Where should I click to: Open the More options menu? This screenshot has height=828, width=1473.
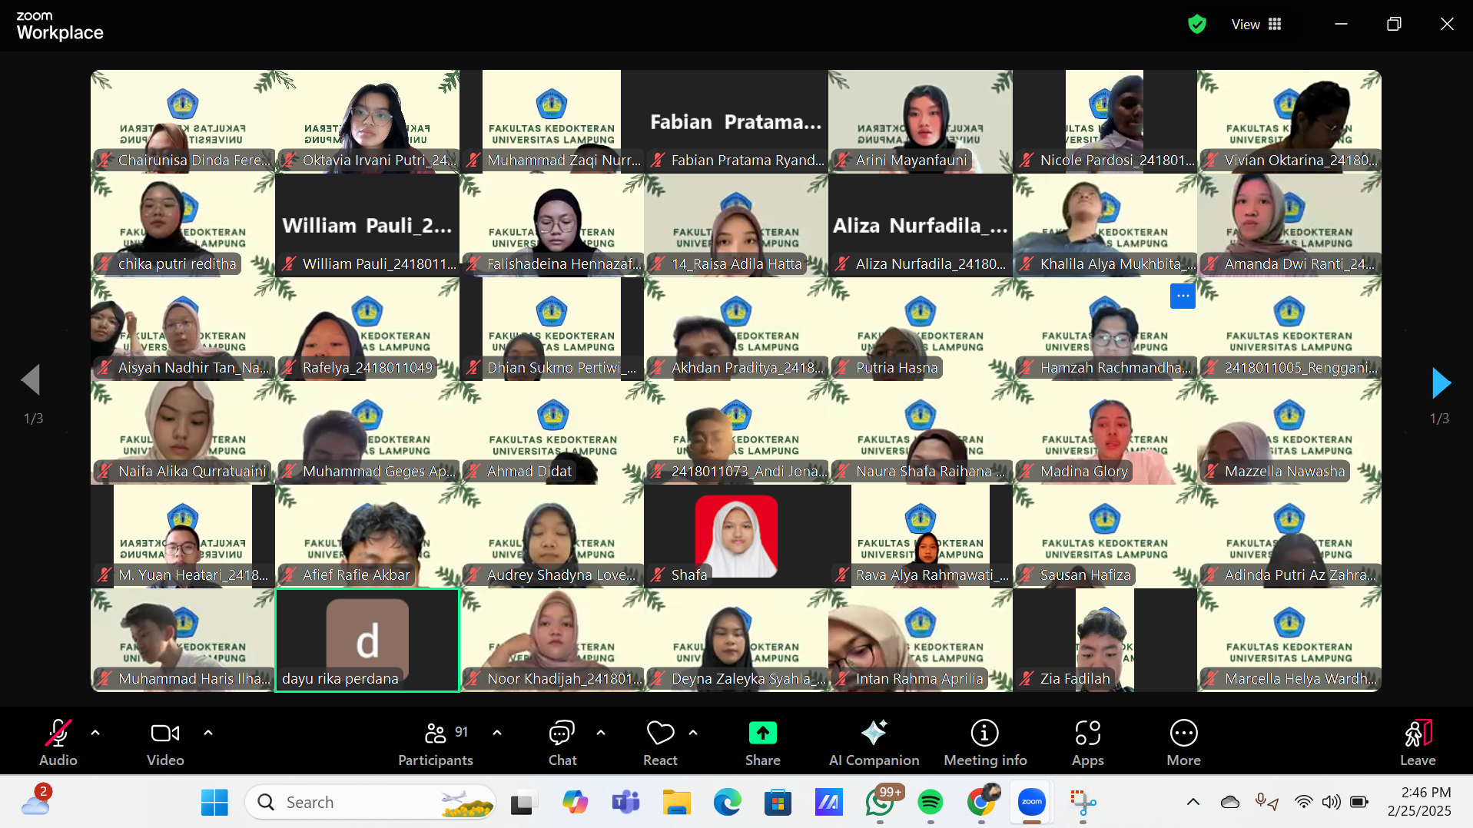pyautogui.click(x=1183, y=742)
